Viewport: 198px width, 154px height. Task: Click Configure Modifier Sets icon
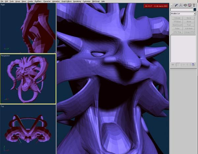tap(193, 65)
